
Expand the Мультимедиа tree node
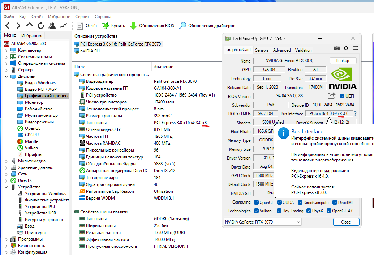tap(7, 161)
